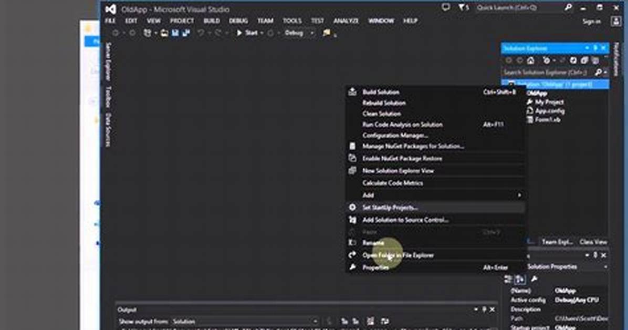Open the FILE menu

tap(111, 21)
